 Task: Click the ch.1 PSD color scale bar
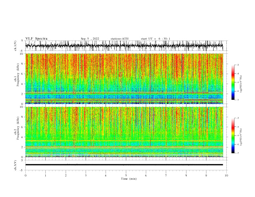pos(233,82)
